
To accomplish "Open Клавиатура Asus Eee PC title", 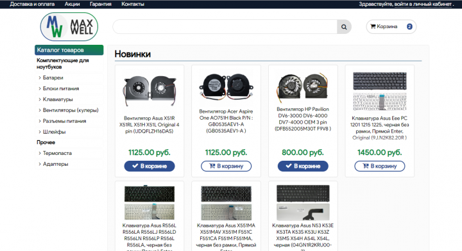I will tap(379, 128).
